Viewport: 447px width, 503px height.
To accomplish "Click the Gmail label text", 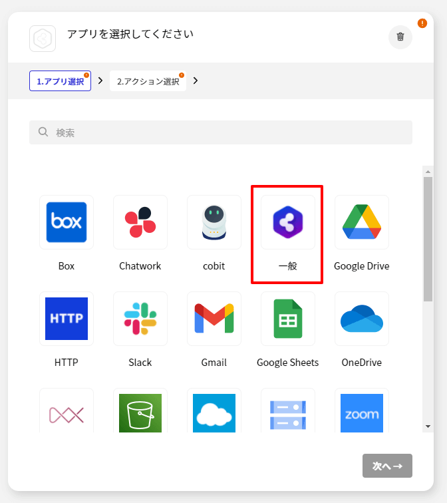I will (214, 363).
